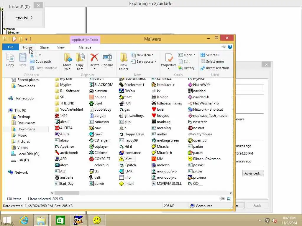Click Select none in the ribbon

click(x=212, y=62)
